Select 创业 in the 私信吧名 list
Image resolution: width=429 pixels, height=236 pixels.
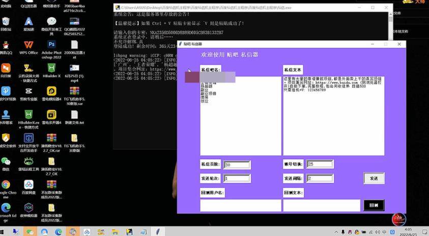pyautogui.click(x=205, y=101)
